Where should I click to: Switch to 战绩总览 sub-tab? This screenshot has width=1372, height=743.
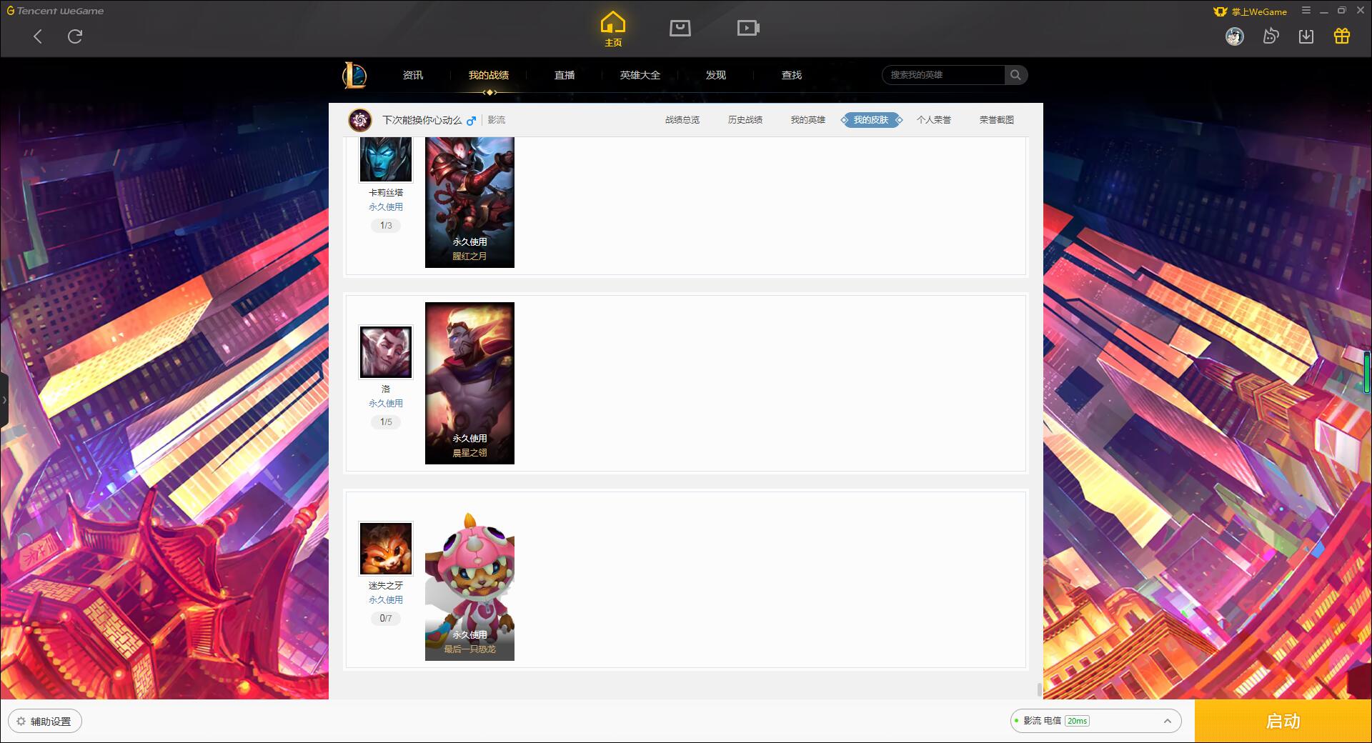682,120
